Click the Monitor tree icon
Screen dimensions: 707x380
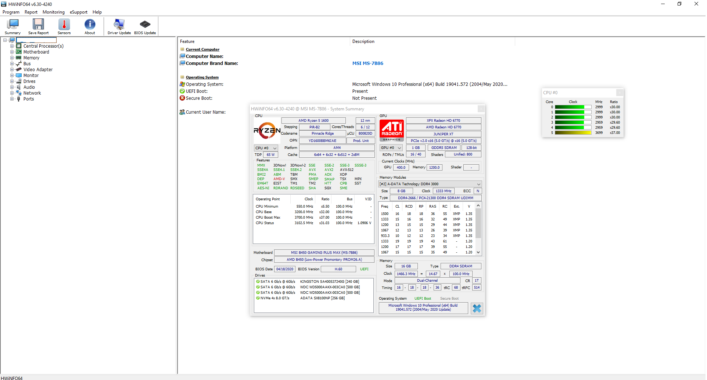point(19,76)
